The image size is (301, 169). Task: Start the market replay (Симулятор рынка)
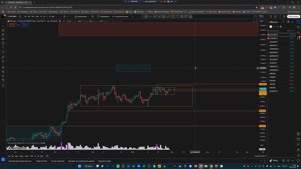click(x=120, y=16)
